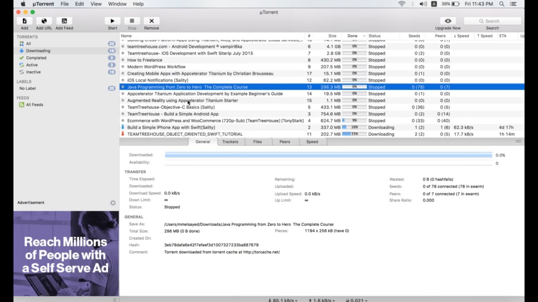Click the All torrents sidebar icon
This screenshot has width=538, height=302.
pos(22,44)
